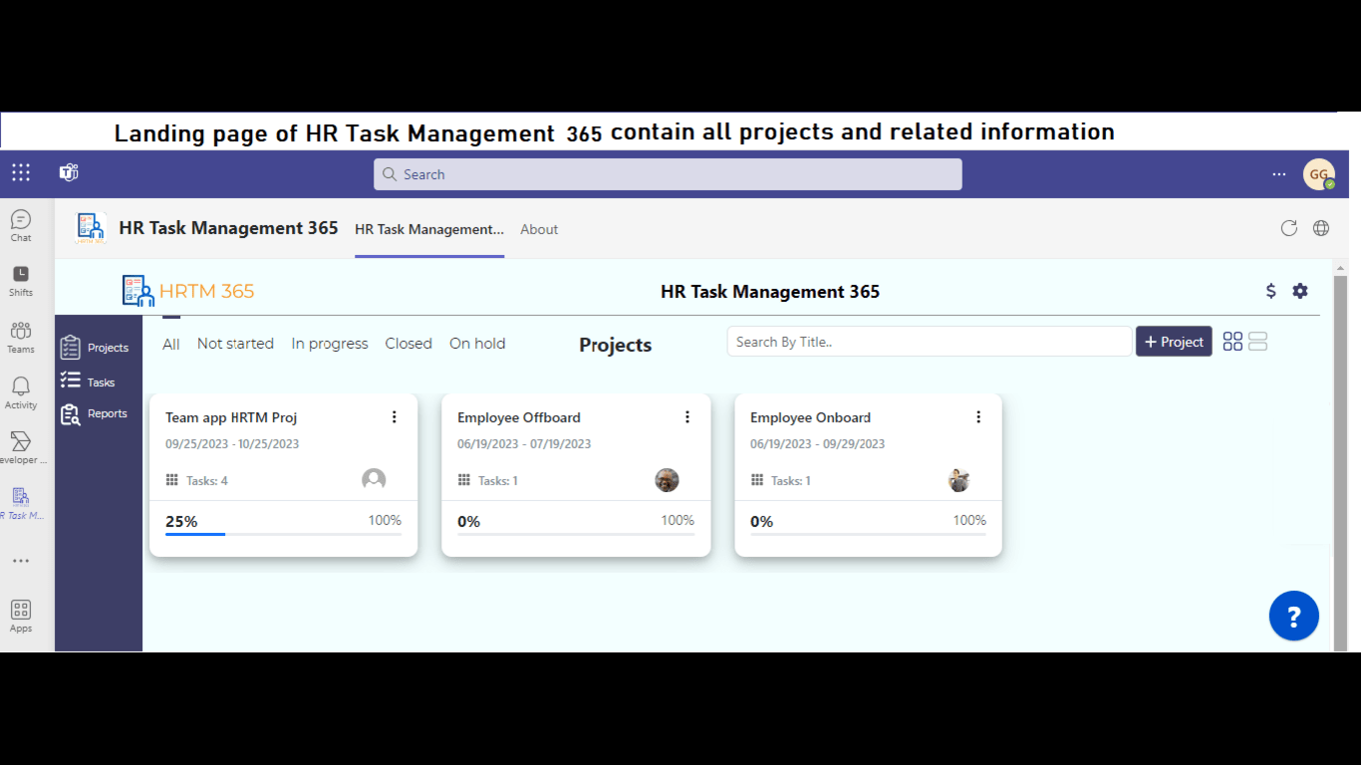1361x765 pixels.
Task: Open the Developer Portal app icon
Action: (21, 448)
